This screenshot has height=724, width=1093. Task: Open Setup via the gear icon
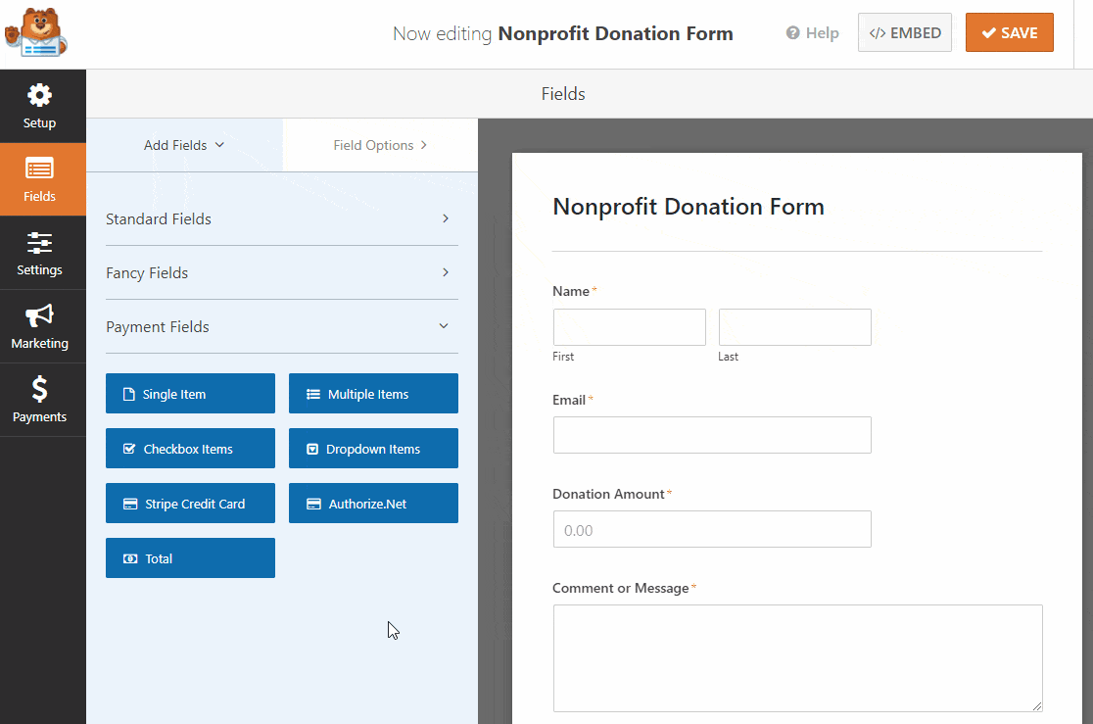[x=40, y=96]
